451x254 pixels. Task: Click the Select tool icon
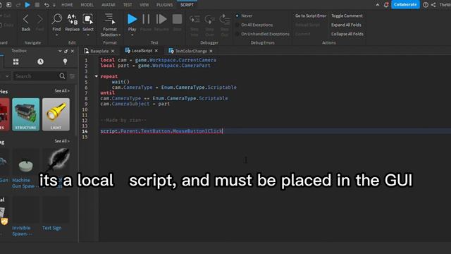[87, 19]
